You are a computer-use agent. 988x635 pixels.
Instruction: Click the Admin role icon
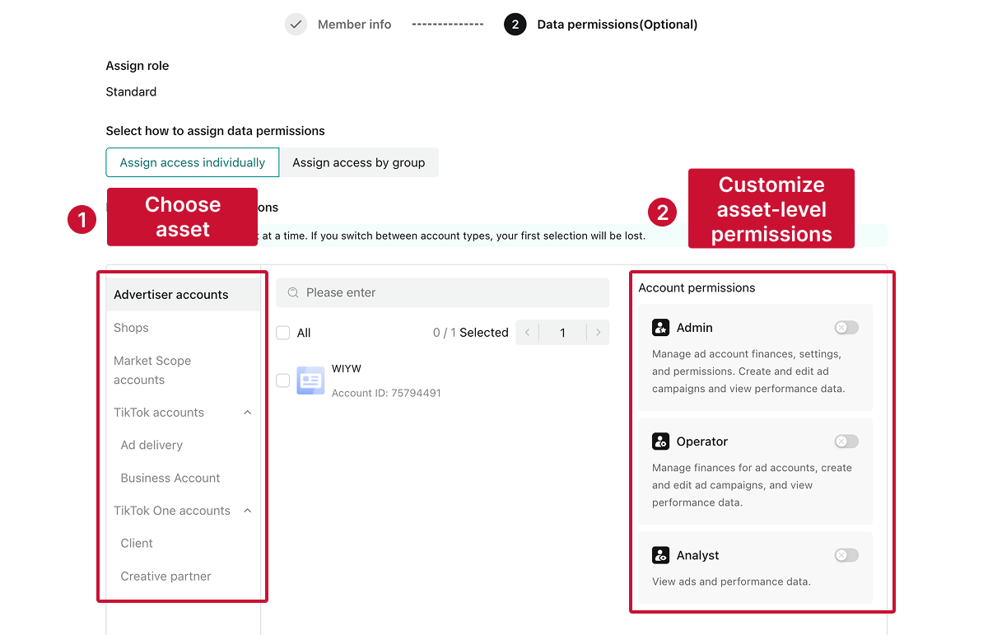pos(660,328)
